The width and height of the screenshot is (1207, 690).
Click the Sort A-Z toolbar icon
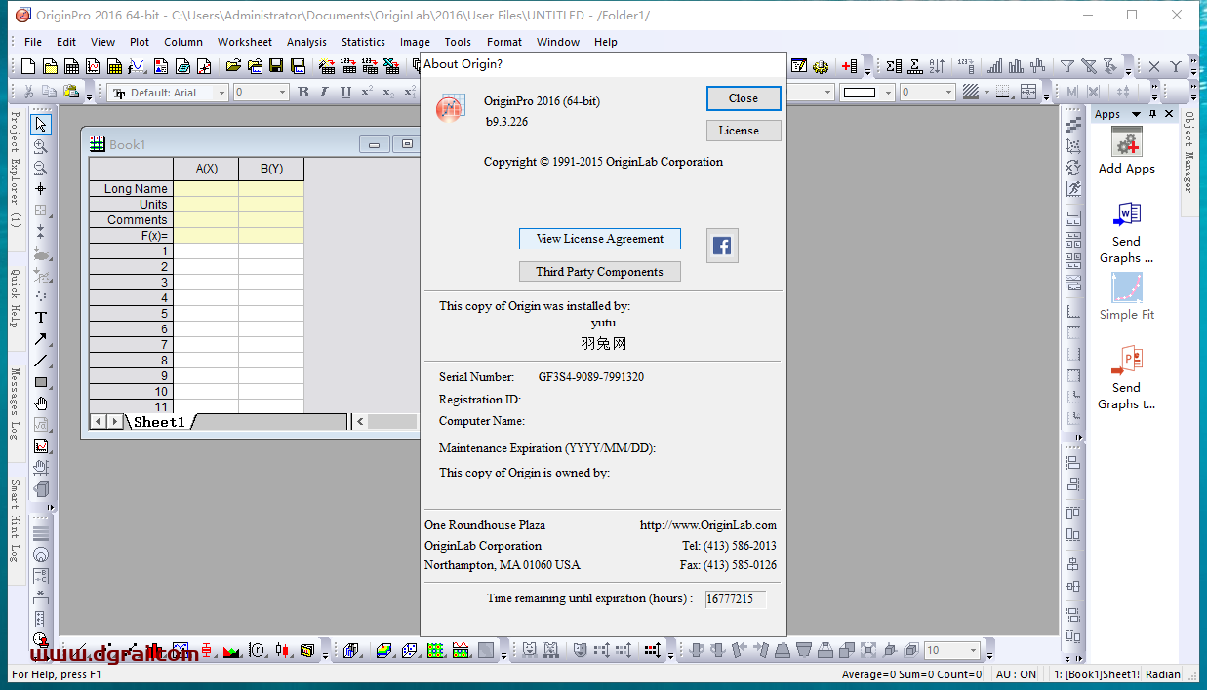(937, 66)
